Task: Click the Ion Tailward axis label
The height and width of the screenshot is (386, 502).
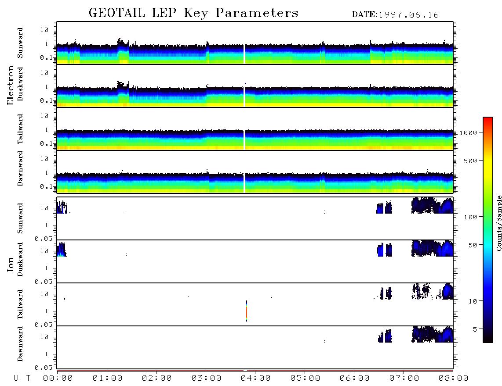Action: [x=20, y=304]
